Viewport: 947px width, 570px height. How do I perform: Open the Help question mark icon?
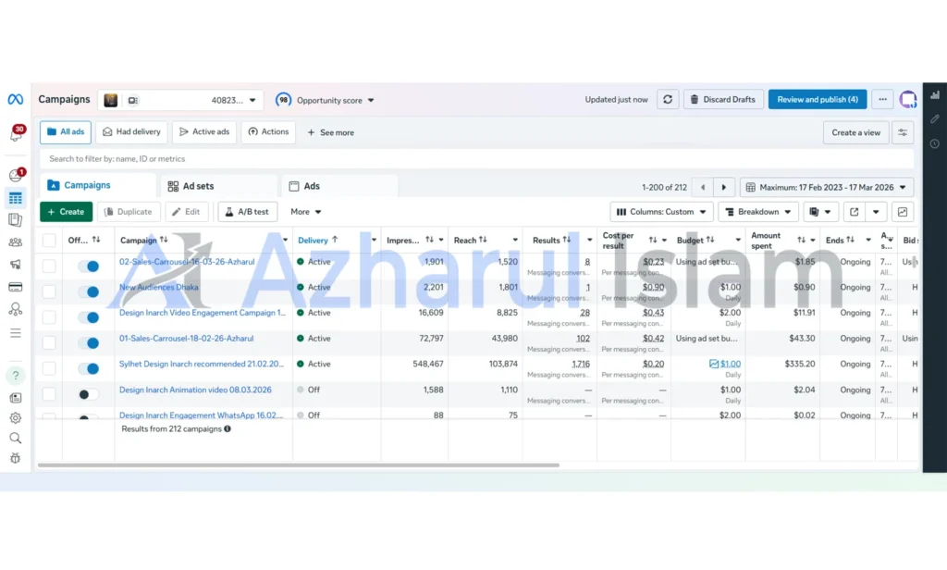(15, 376)
